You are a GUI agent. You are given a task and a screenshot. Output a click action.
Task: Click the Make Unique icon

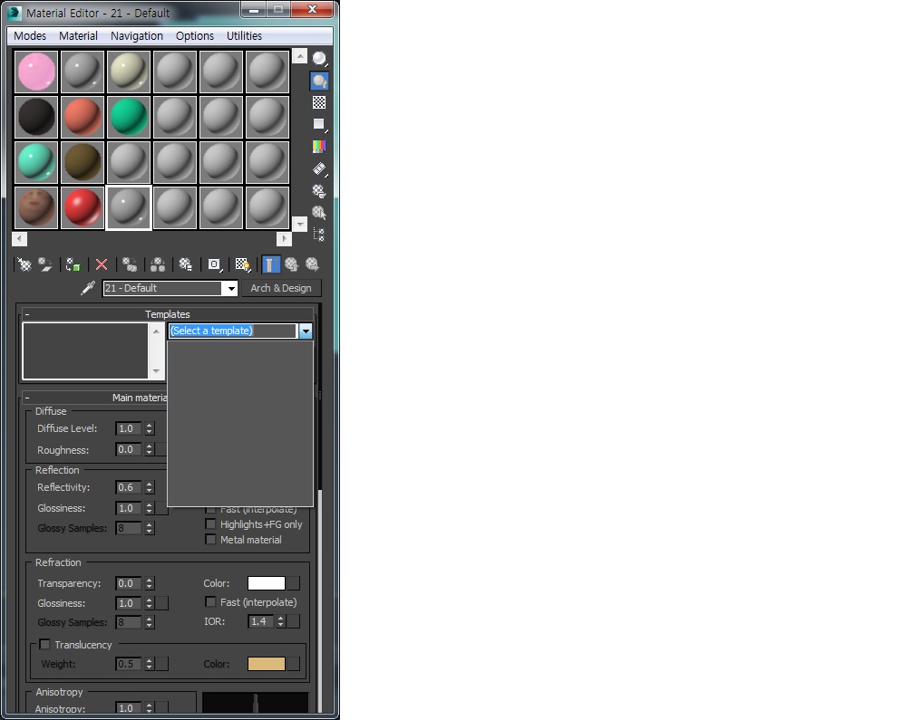click(158, 264)
